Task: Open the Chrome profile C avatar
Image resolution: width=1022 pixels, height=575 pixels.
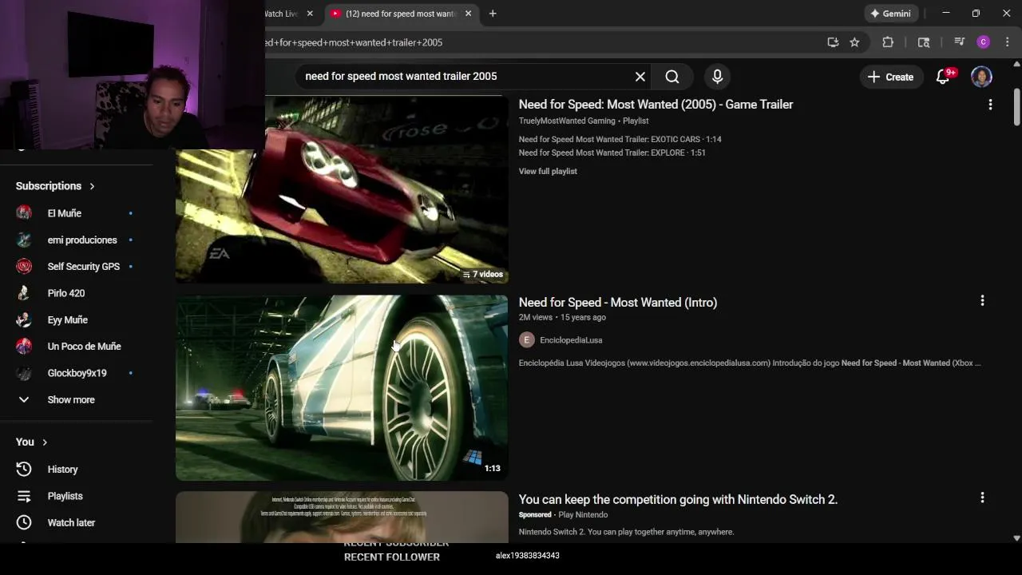Action: pos(984,42)
